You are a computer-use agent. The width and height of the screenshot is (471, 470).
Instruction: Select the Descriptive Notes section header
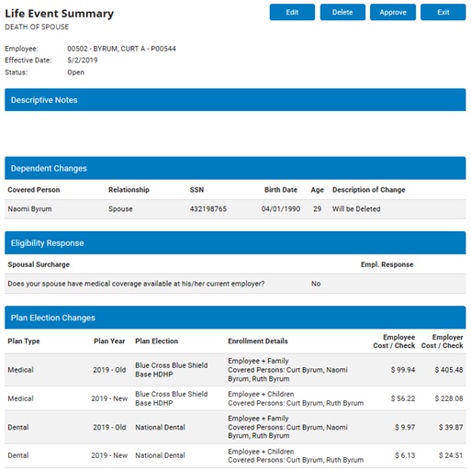235,100
